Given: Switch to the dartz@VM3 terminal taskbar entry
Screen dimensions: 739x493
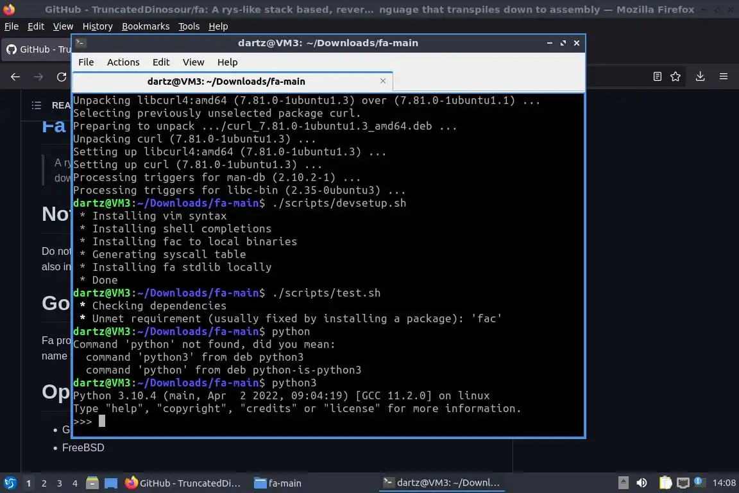Looking at the screenshot, I should pos(441,483).
